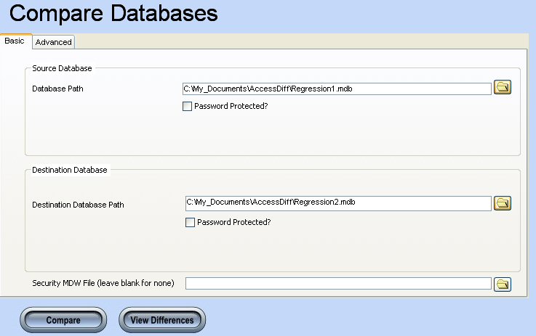Screen dimensions: 536x336
Task: Enable Password Protected checkbox under Source Database
Action: tap(188, 106)
